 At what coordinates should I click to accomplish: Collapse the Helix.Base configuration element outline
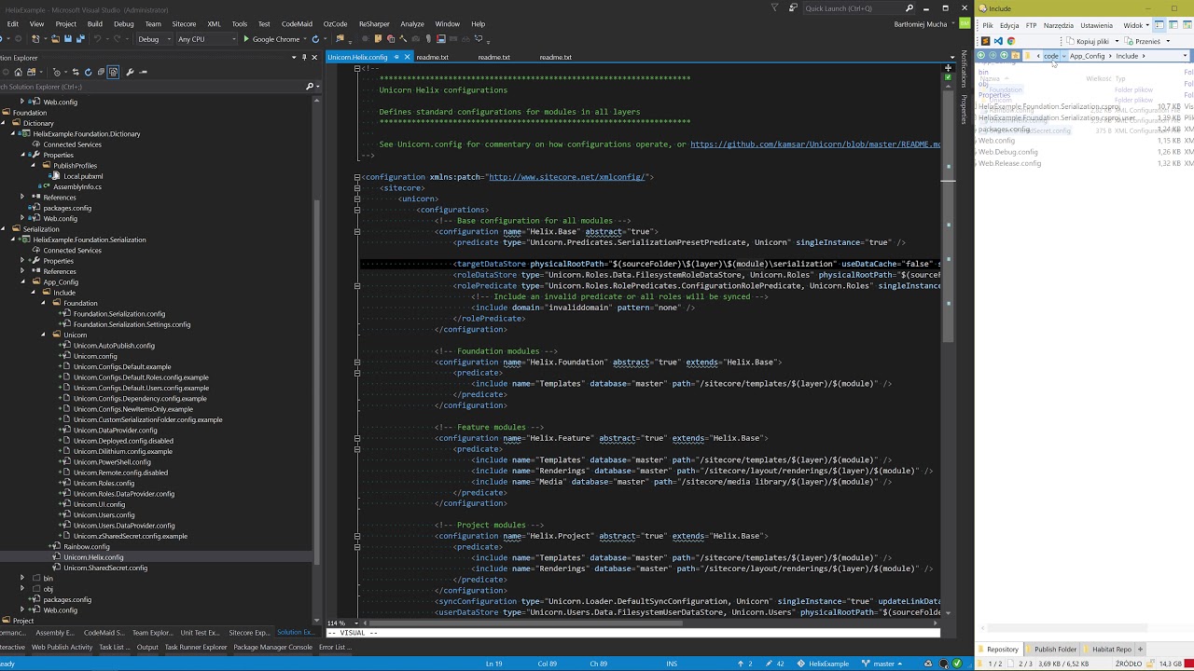[357, 231]
